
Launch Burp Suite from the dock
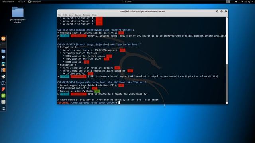pos(3,70)
